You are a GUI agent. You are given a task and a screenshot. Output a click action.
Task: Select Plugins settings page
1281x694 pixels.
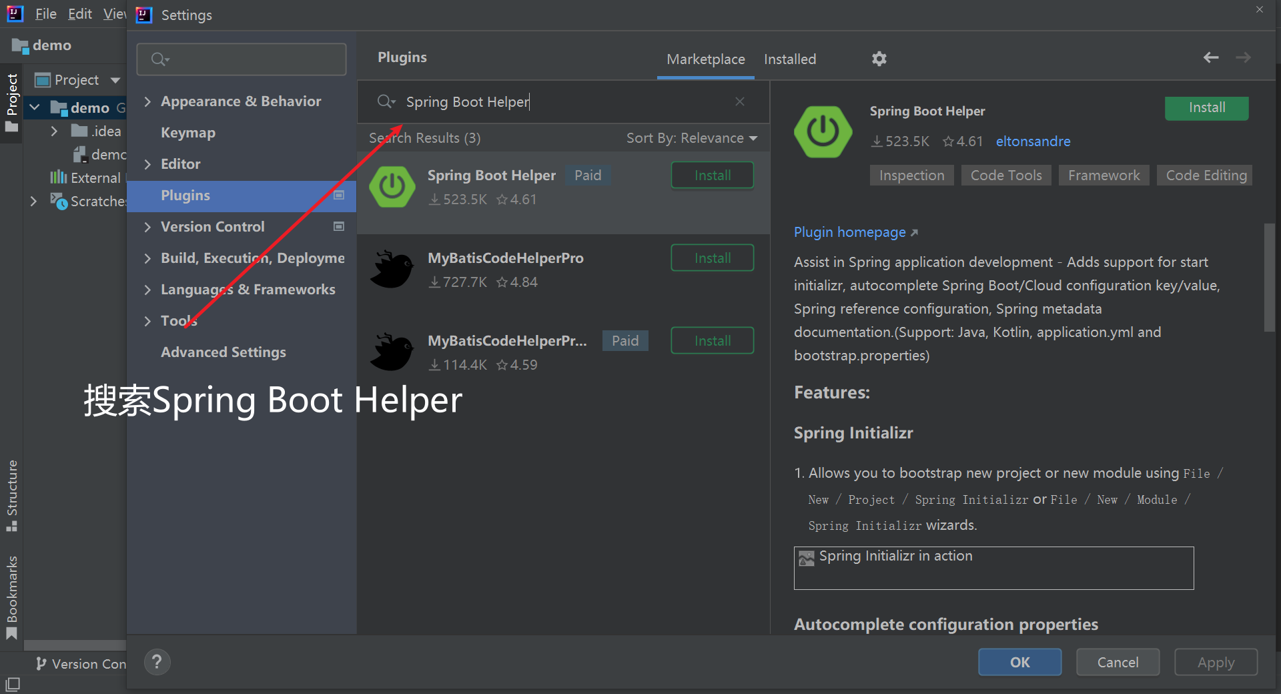pyautogui.click(x=242, y=196)
